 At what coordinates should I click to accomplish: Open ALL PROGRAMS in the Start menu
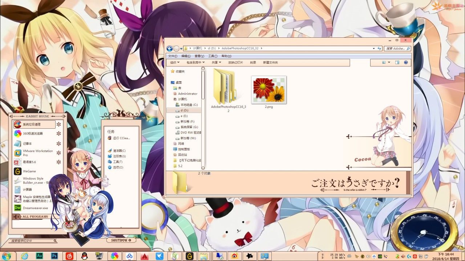coord(35,217)
